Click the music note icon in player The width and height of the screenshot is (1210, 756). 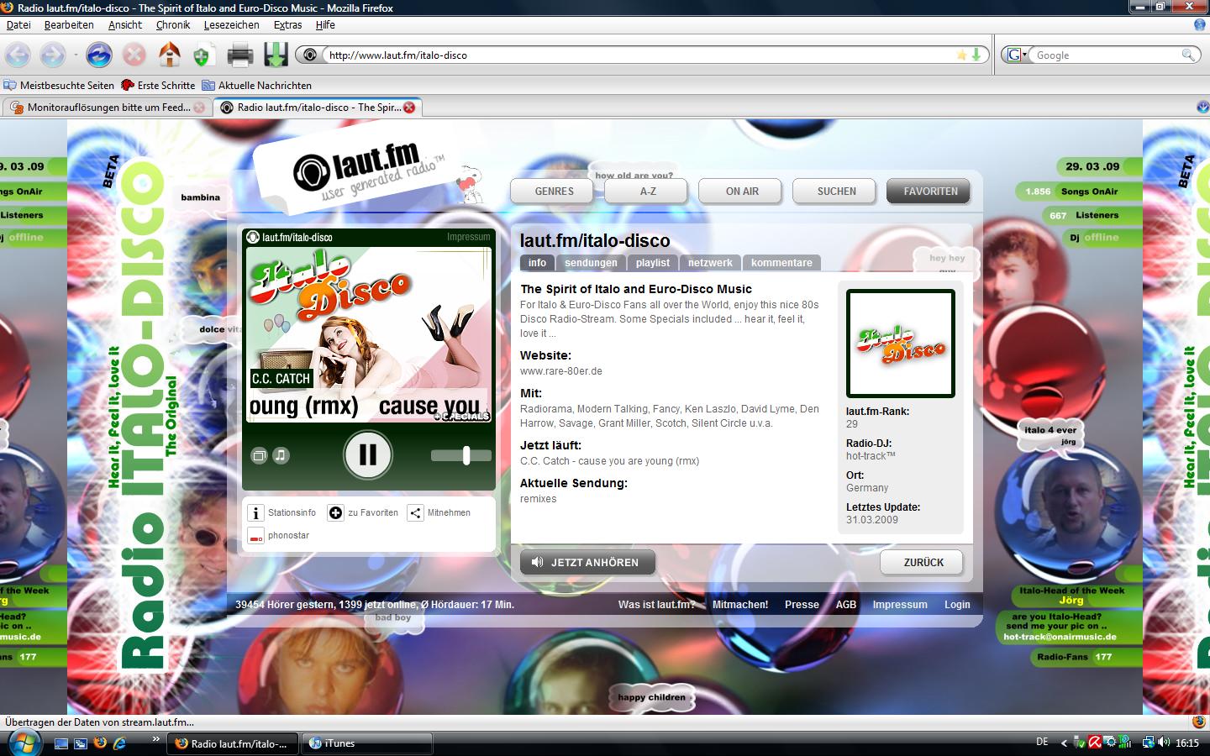281,455
